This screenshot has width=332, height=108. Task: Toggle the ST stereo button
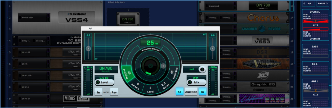[179, 92]
